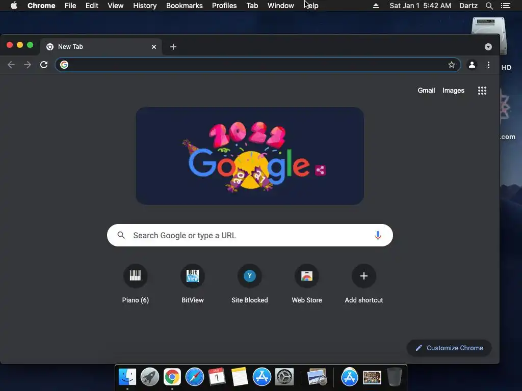Click the Search Google or type a URL box
Image resolution: width=522 pixels, height=391 pixels.
click(x=250, y=235)
